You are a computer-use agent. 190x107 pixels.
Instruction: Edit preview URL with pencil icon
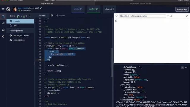[x=168, y=16]
